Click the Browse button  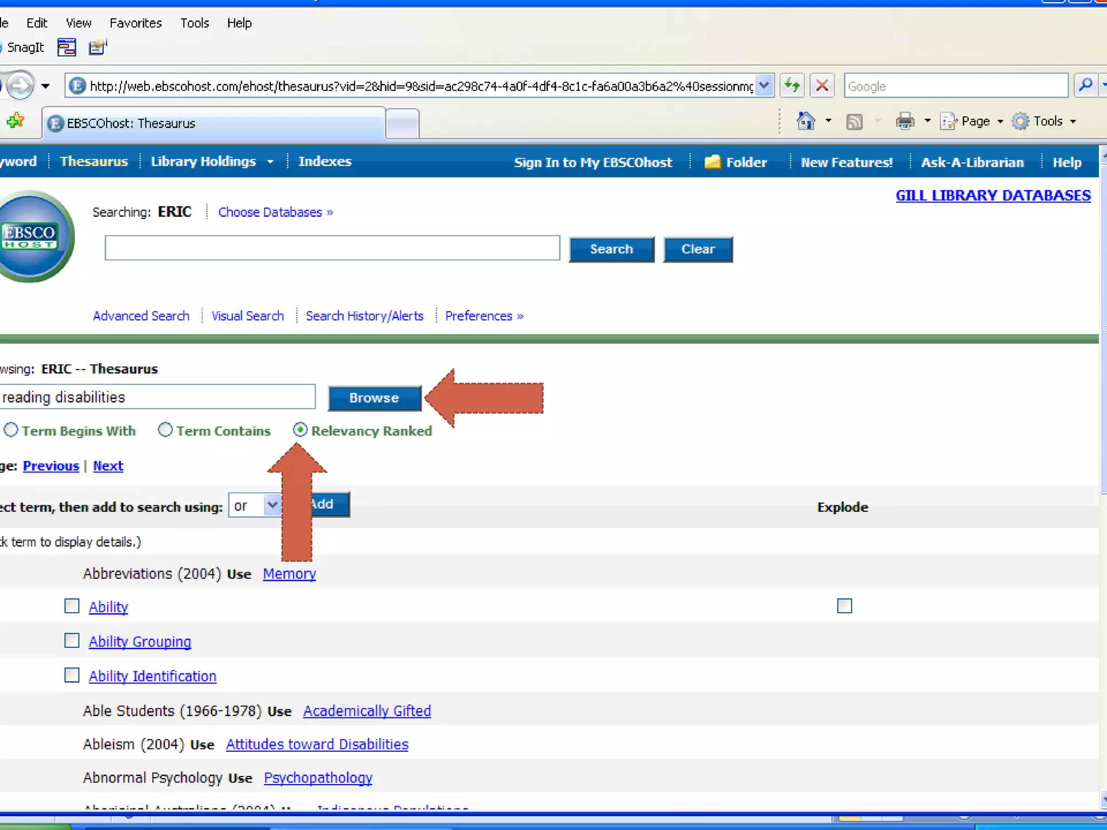pos(374,398)
